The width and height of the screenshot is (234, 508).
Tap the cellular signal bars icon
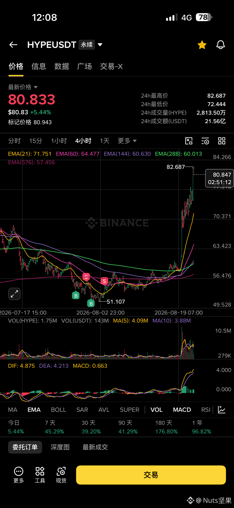click(172, 17)
